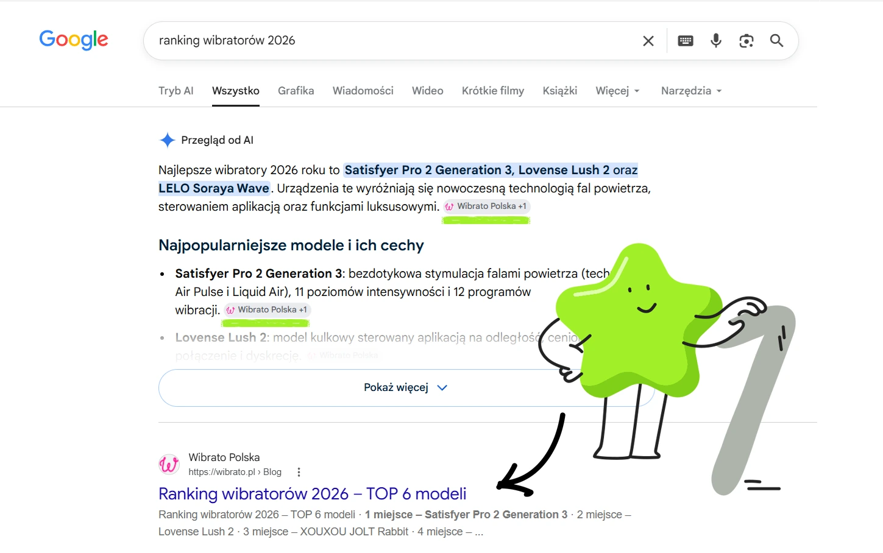Clear the search query with the X icon

tap(648, 41)
